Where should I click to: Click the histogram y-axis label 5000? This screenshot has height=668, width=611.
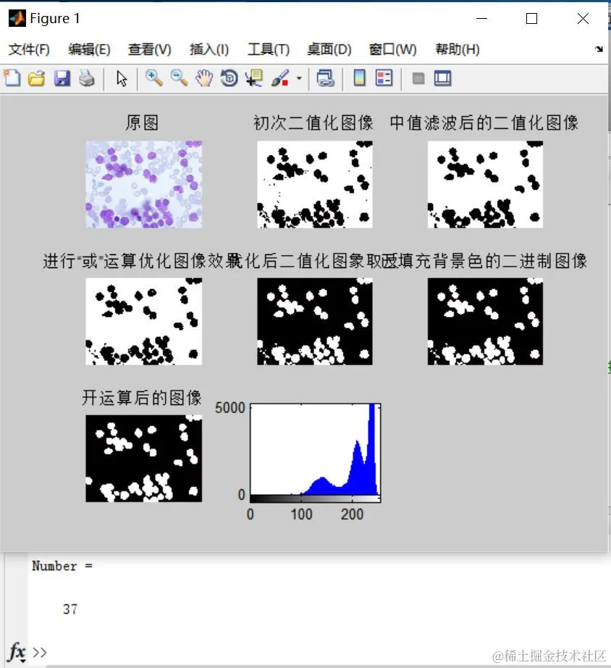(x=230, y=408)
